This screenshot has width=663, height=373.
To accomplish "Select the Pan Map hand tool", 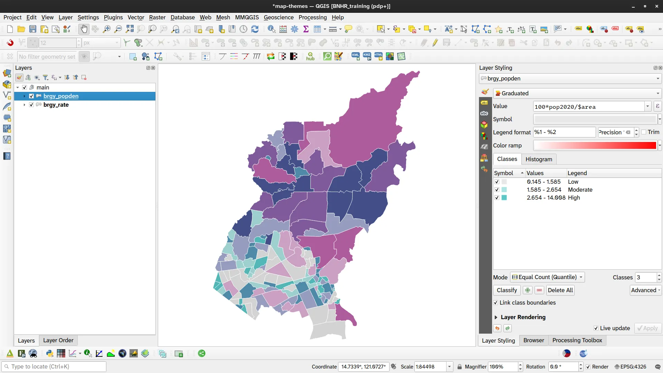I will (x=84, y=29).
